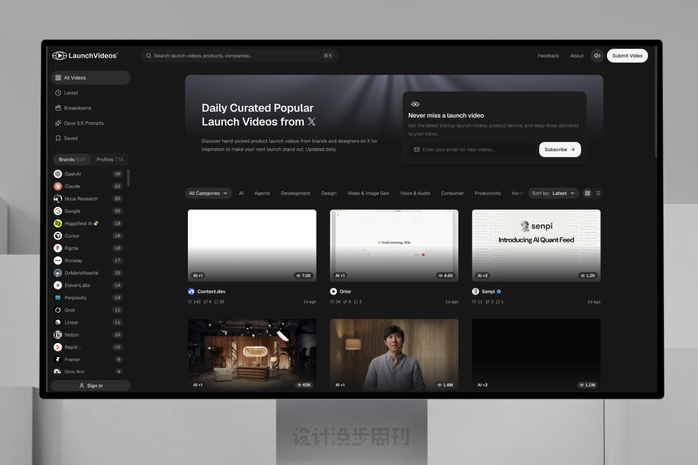Open the Saved videos section
Screen dimensions: 698x465
pos(91,138)
